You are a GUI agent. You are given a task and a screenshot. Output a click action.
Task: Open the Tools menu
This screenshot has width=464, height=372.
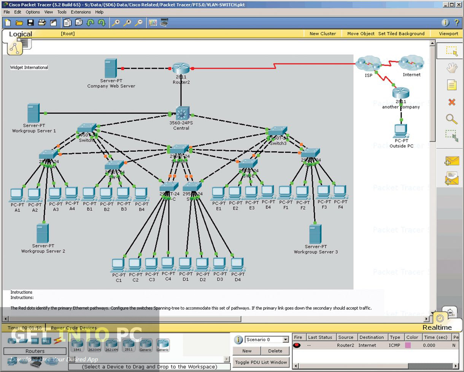[x=62, y=12]
